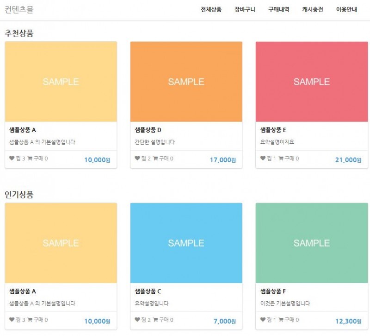This screenshot has width=370, height=336.
Task: Open yellow SAMPLE thumbnail under 추천상품
Action: point(61,82)
